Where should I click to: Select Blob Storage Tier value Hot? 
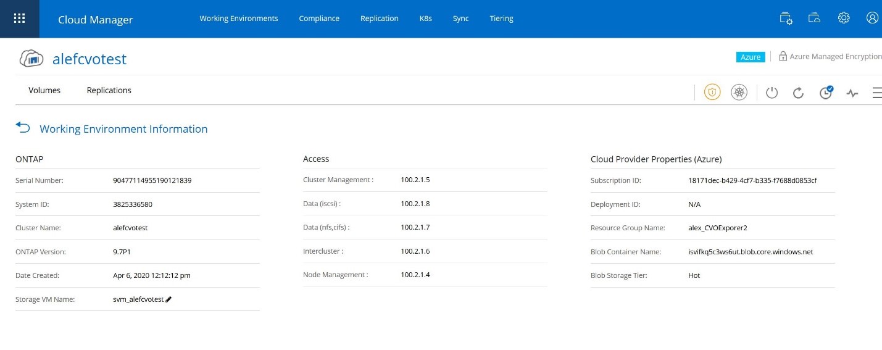(694, 275)
